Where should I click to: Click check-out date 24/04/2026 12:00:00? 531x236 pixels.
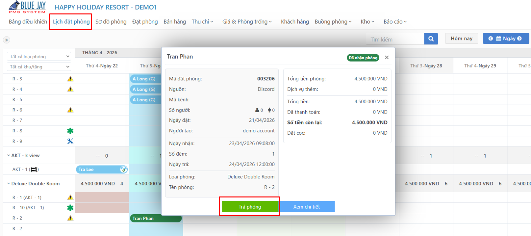[x=252, y=165]
